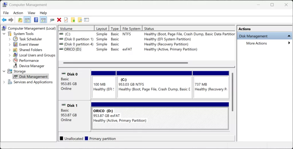Click the red X delete icon
This screenshot has height=149, width=293.
click(59, 20)
